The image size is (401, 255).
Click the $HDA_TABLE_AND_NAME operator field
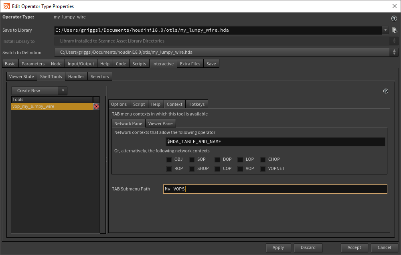point(275,142)
